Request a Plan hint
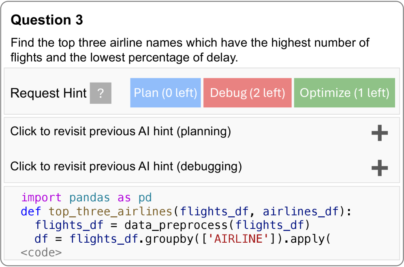The image size is (404, 267). [x=165, y=93]
